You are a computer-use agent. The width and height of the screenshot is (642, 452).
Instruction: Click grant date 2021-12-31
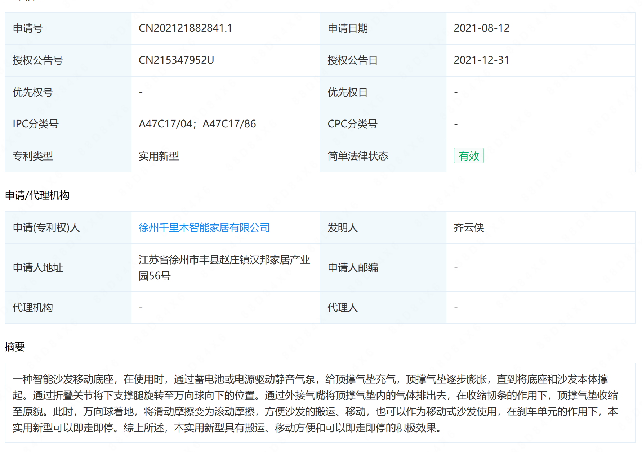coord(481,60)
